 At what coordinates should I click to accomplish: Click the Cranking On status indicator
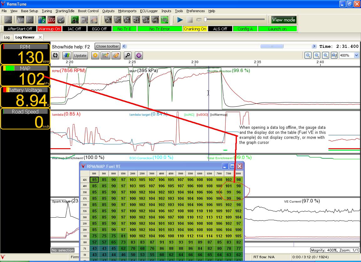click(195, 29)
